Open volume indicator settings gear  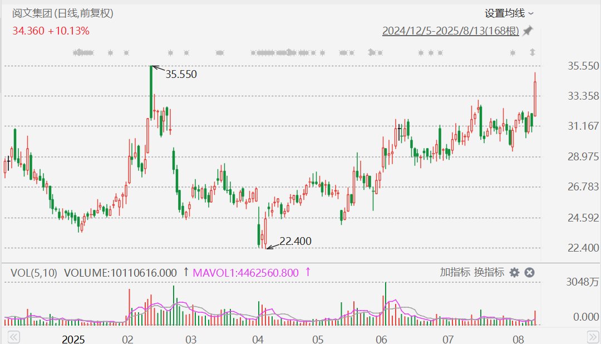click(515, 272)
